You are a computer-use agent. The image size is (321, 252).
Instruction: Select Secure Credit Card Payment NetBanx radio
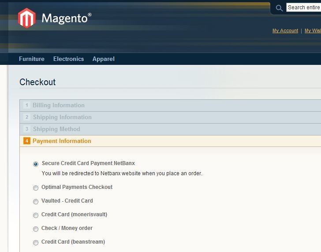(x=36, y=164)
